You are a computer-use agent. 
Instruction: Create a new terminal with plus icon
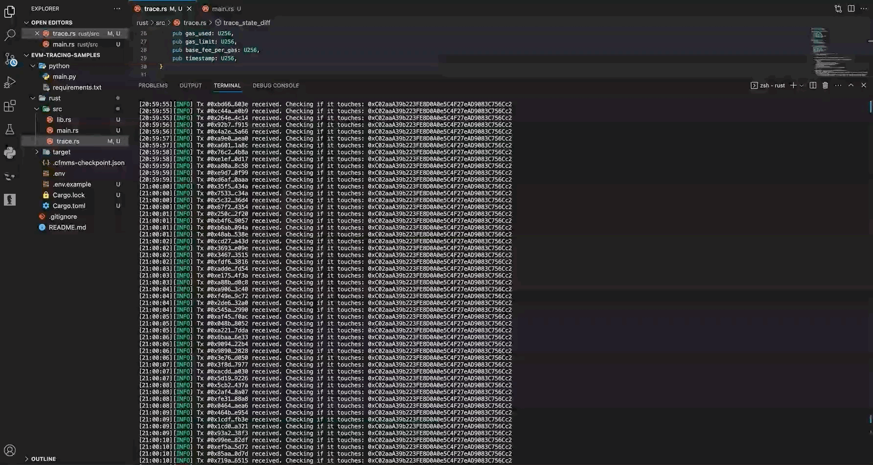click(x=793, y=85)
